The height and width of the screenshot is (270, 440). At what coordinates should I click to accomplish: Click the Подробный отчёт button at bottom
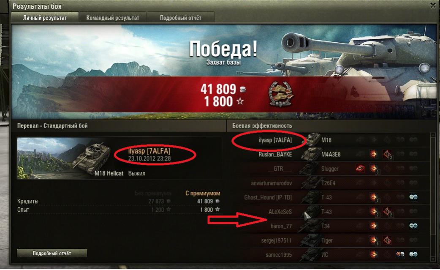(x=52, y=253)
